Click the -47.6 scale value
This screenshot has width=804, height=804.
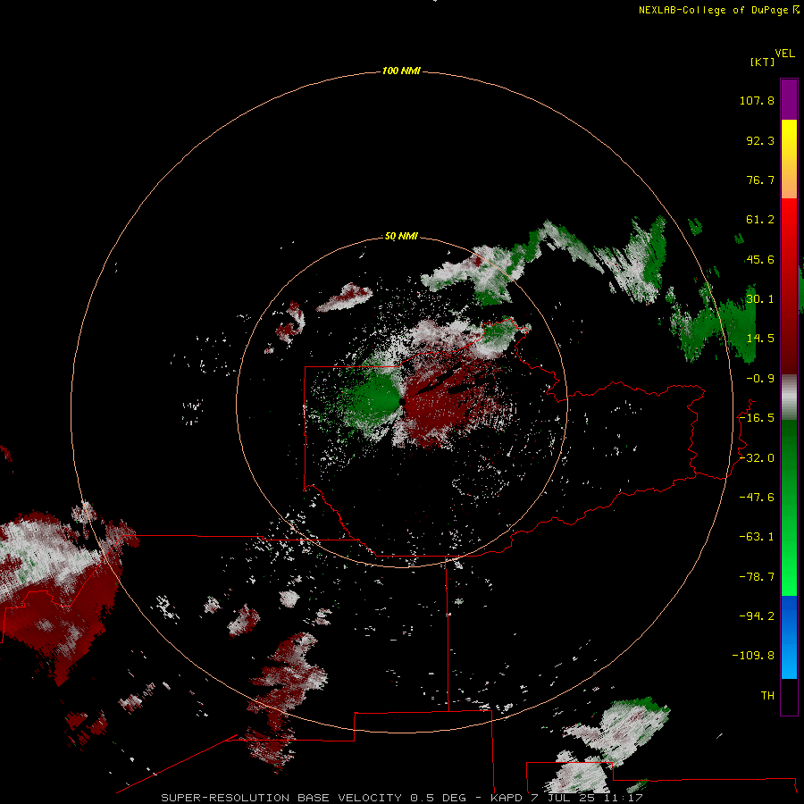click(x=757, y=498)
